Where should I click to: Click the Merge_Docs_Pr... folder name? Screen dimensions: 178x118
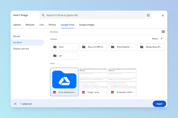154,47
